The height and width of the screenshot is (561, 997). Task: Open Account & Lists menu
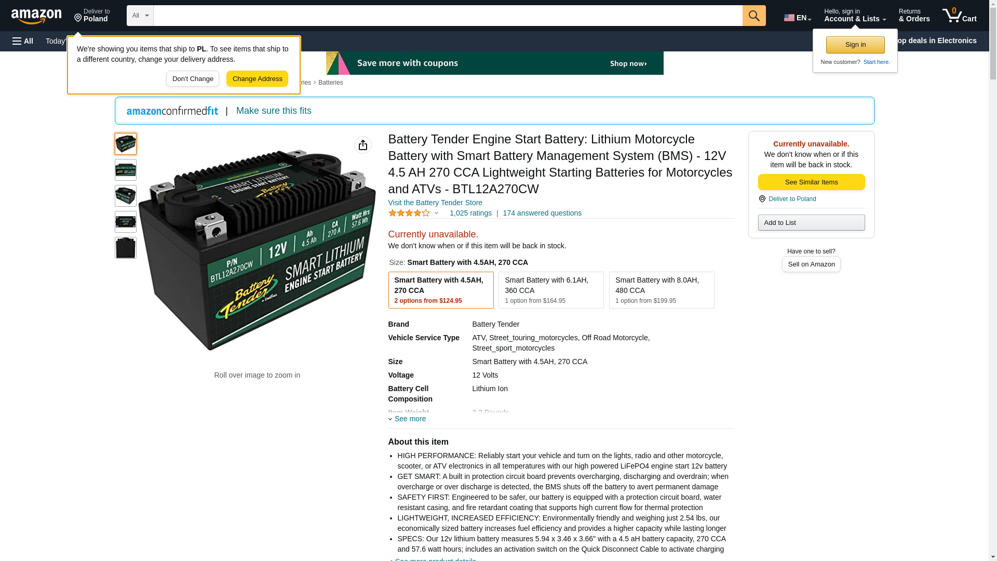coord(855,16)
